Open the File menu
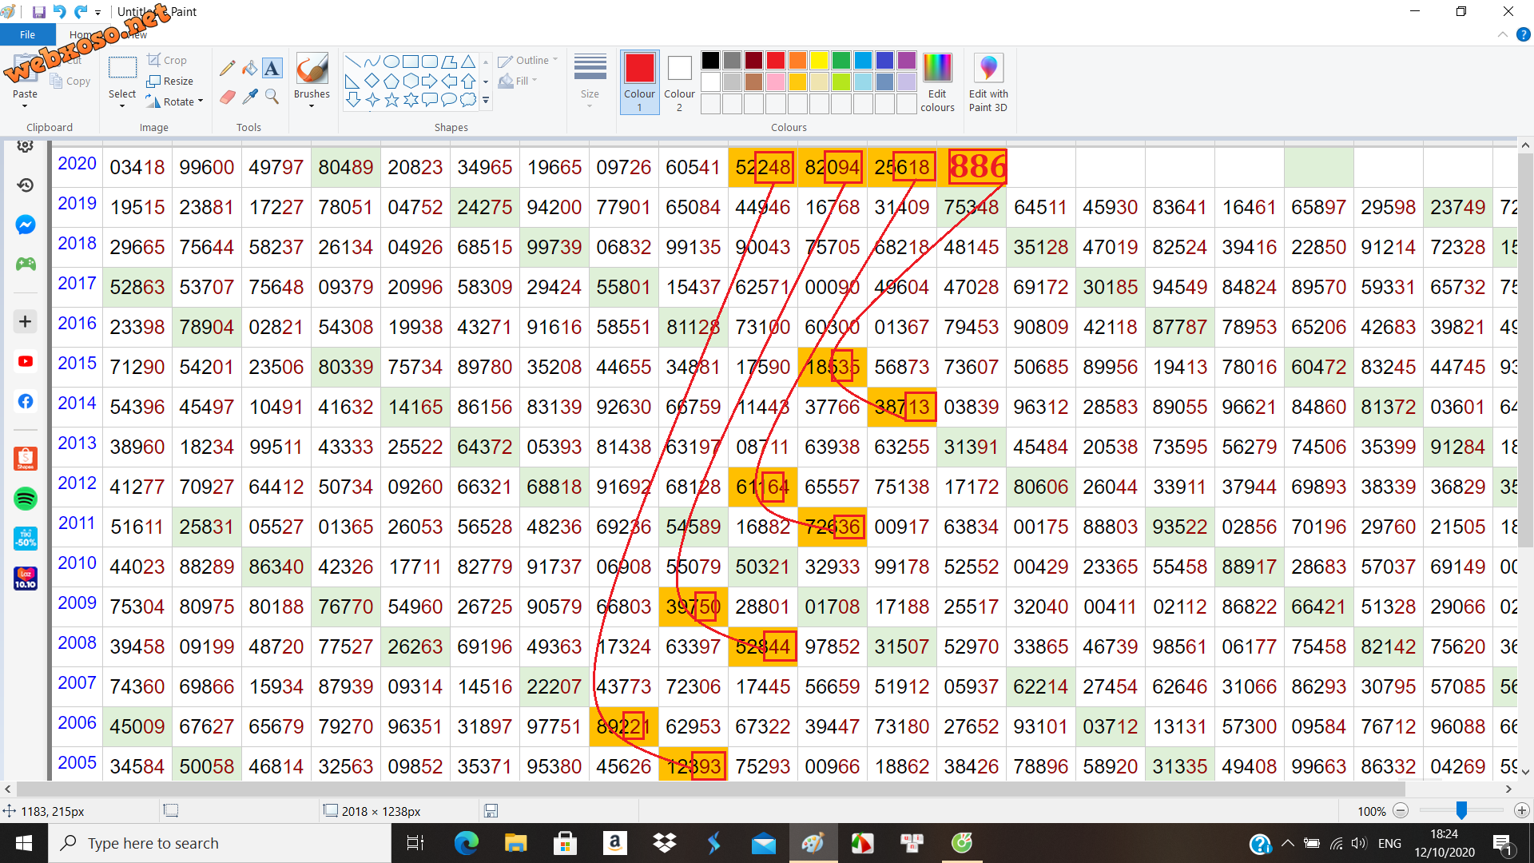The height and width of the screenshot is (863, 1534). point(27,34)
